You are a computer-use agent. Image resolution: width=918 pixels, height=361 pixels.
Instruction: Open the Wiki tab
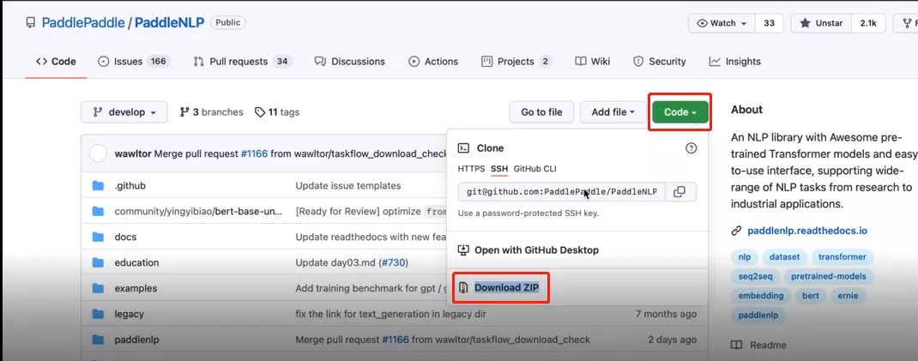pos(593,62)
